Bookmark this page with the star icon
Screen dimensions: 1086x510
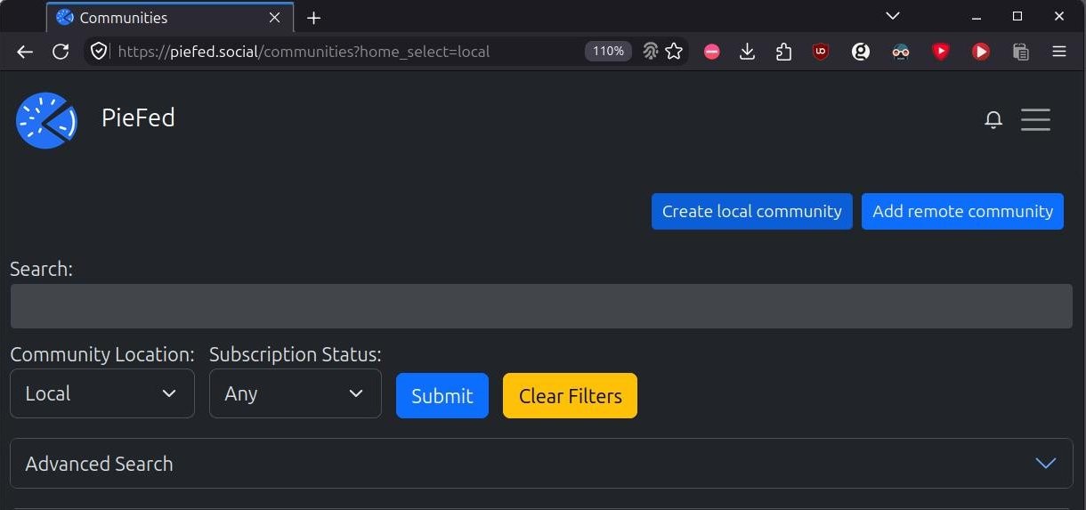coord(674,52)
